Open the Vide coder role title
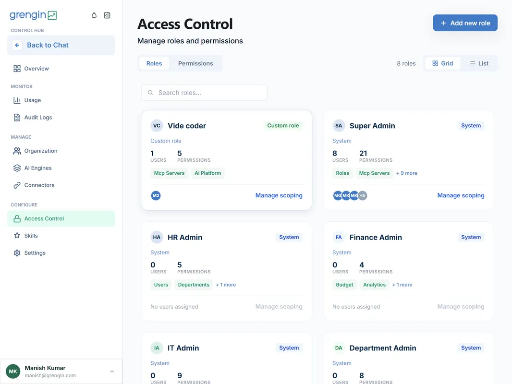This screenshot has height=384, width=512. coord(187,126)
